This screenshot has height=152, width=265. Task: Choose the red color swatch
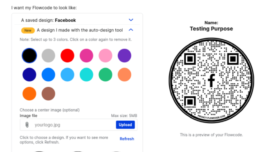67,56
